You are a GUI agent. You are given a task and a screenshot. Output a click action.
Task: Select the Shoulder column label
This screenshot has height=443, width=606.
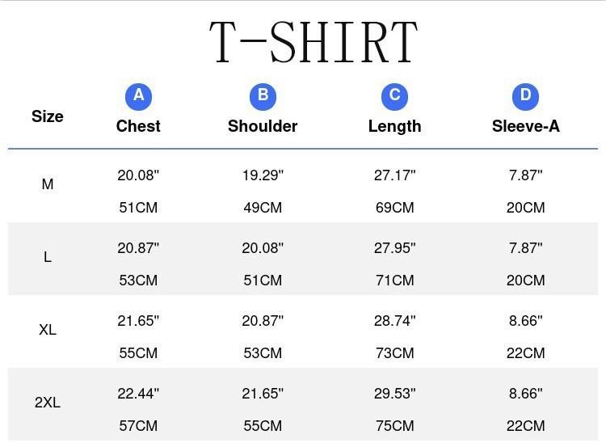pos(263,126)
